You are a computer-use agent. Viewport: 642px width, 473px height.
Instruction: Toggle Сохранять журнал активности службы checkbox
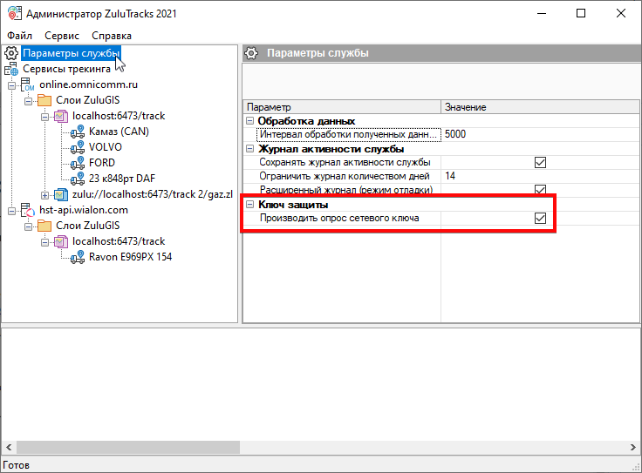point(540,162)
